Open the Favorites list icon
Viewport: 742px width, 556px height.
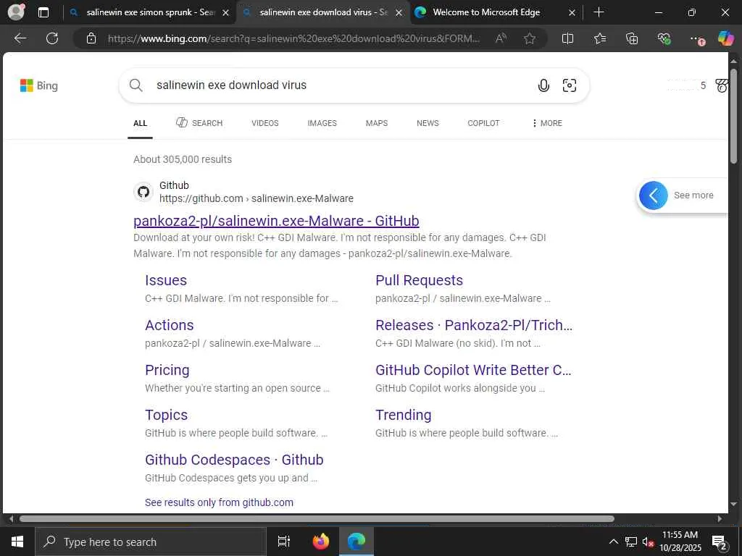(599, 38)
